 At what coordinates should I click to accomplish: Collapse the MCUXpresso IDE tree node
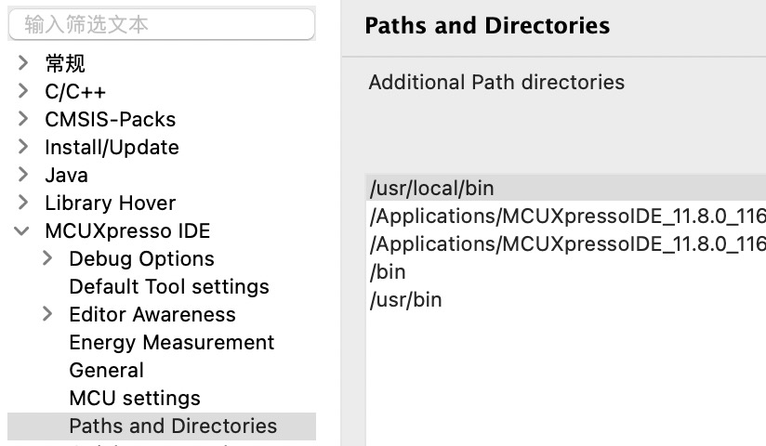[x=23, y=230]
